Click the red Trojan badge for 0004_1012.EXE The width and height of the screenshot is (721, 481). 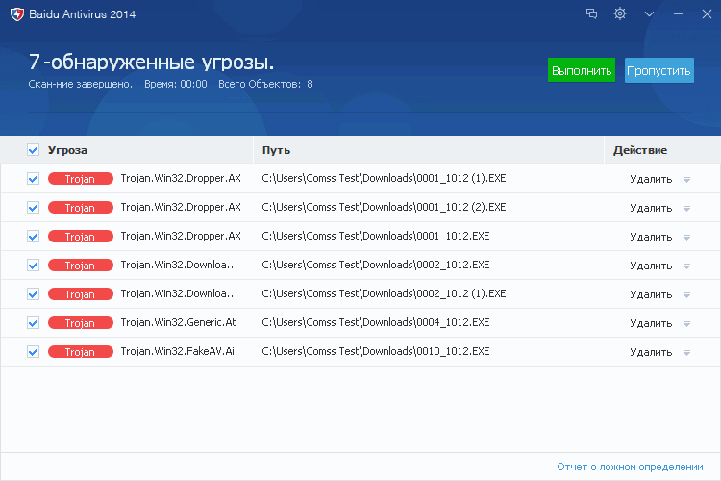(81, 323)
